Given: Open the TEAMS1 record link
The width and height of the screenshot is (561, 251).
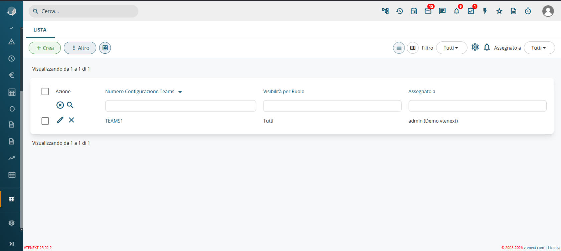Looking at the screenshot, I should click(x=114, y=121).
